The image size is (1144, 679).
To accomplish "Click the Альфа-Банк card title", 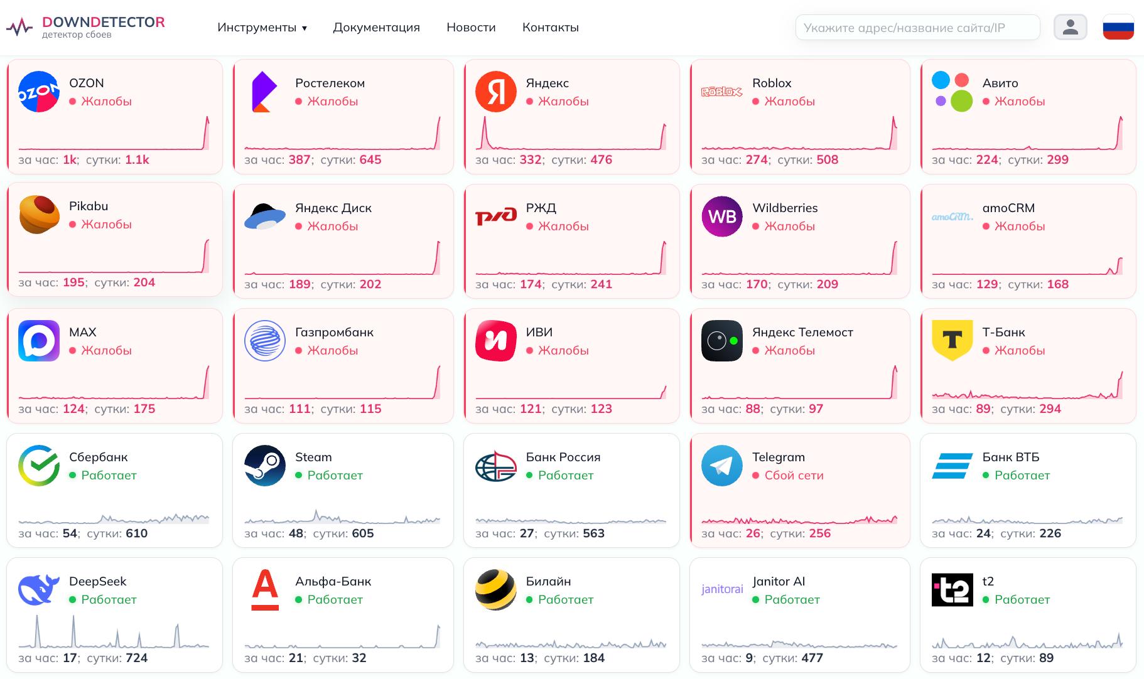I will tap(333, 581).
